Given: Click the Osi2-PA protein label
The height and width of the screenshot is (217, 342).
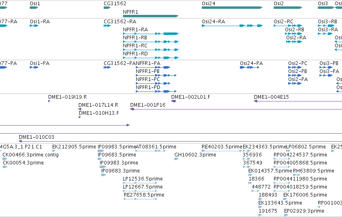Looking at the screenshot, I should 298,79.
